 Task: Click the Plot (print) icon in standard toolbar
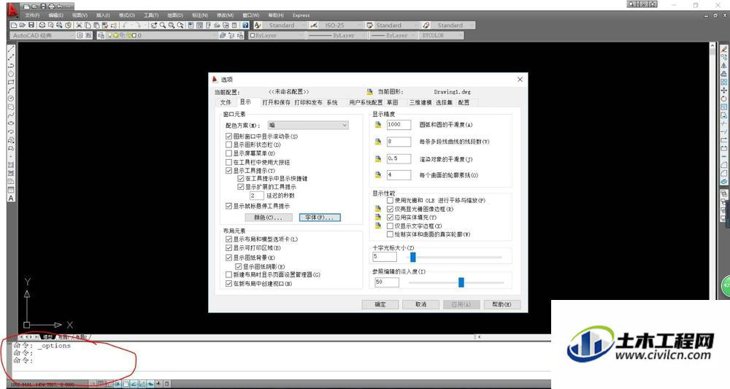coord(42,25)
